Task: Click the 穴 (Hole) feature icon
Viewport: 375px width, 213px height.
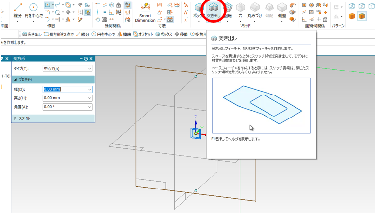Action: [241, 9]
